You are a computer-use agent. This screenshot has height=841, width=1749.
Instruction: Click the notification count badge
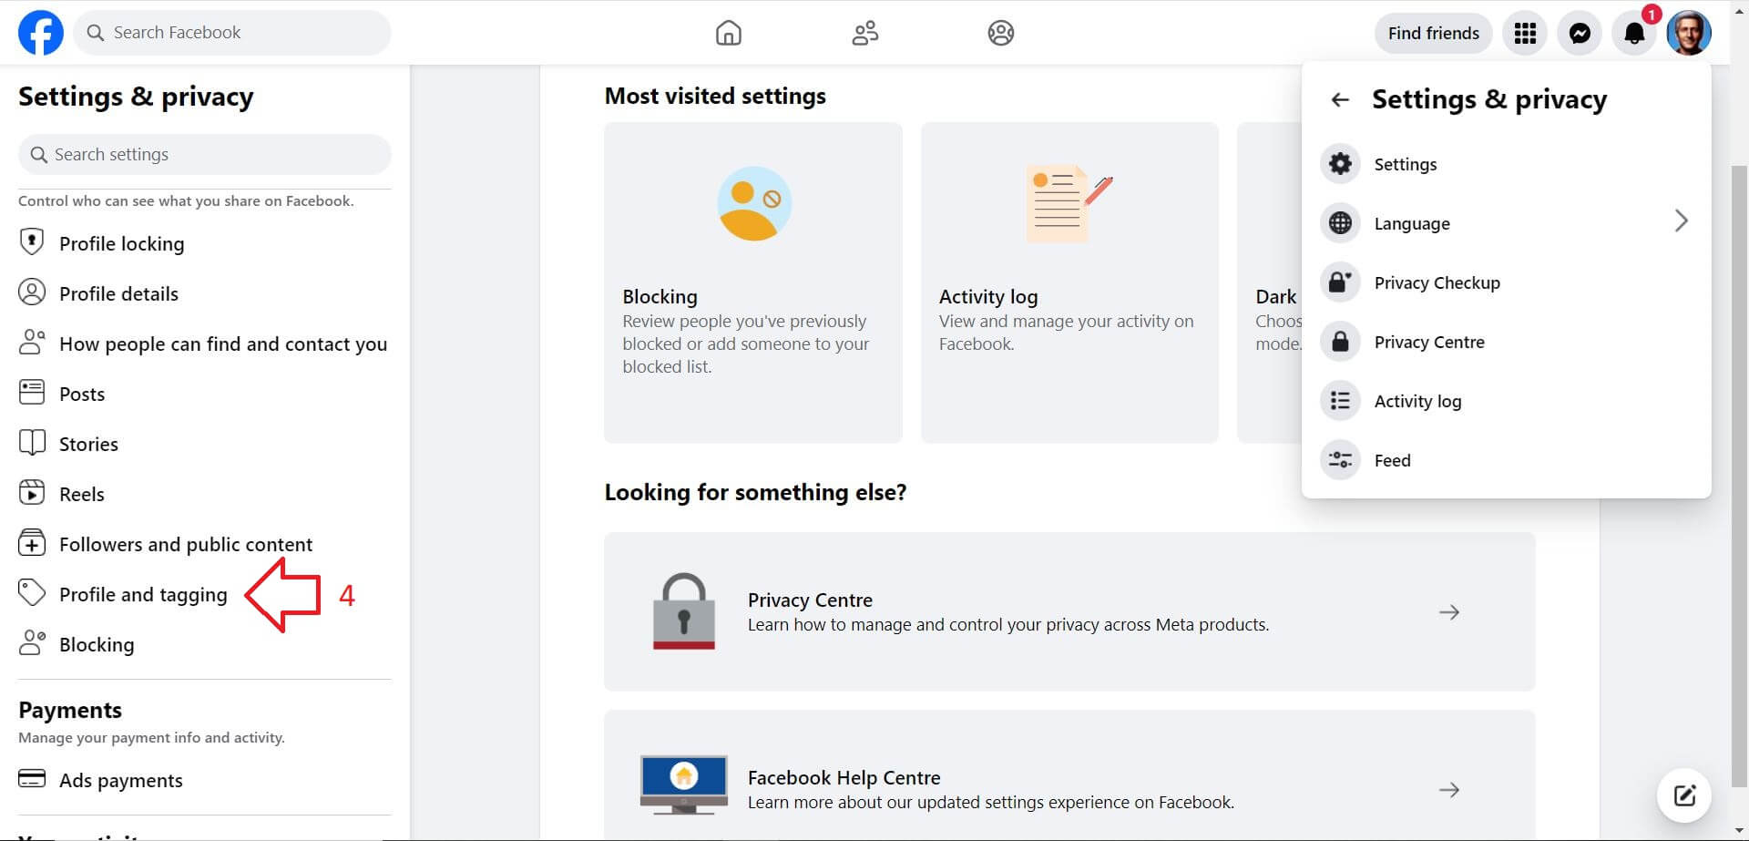tap(1651, 15)
